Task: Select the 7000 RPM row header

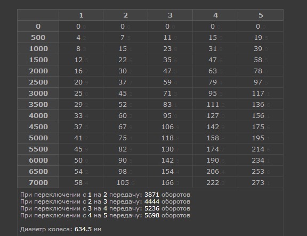Action: click(38, 183)
